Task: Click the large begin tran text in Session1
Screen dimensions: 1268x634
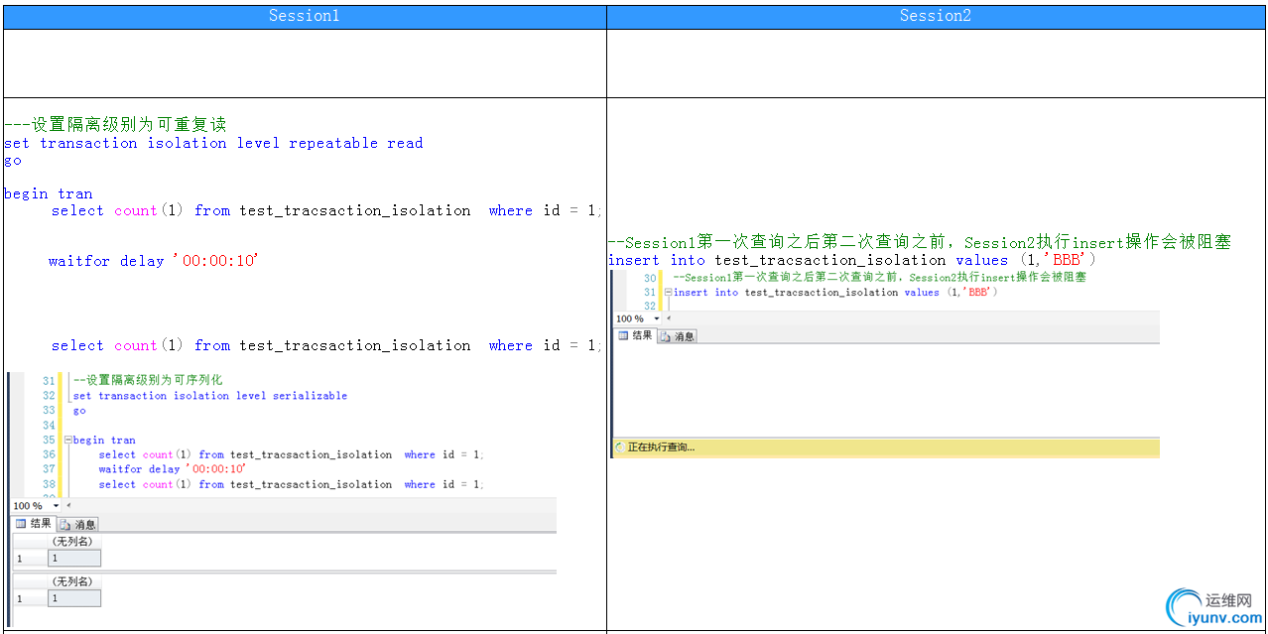Action: click(49, 194)
